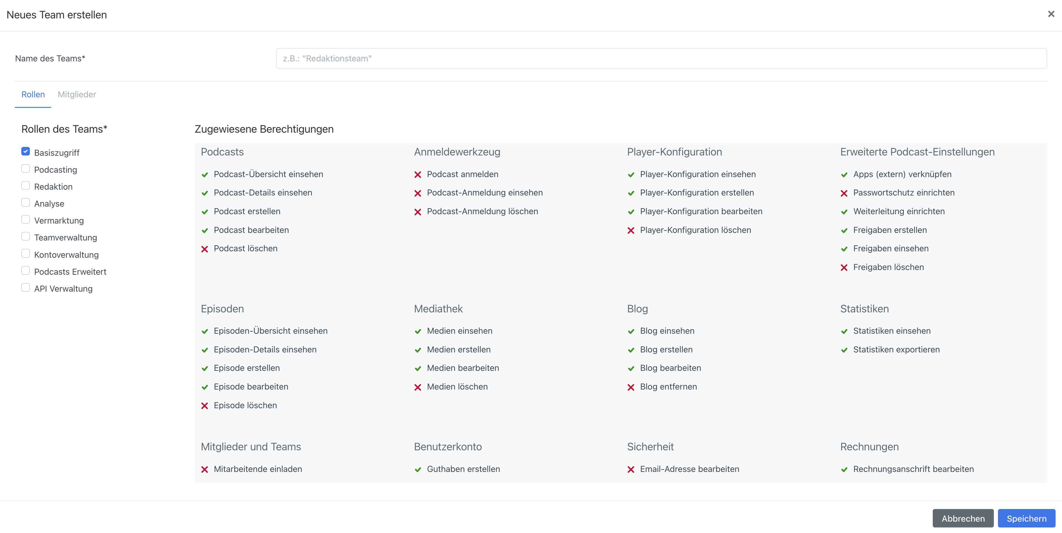1062x533 pixels.
Task: Click the Abbrechen button
Action: click(963, 518)
